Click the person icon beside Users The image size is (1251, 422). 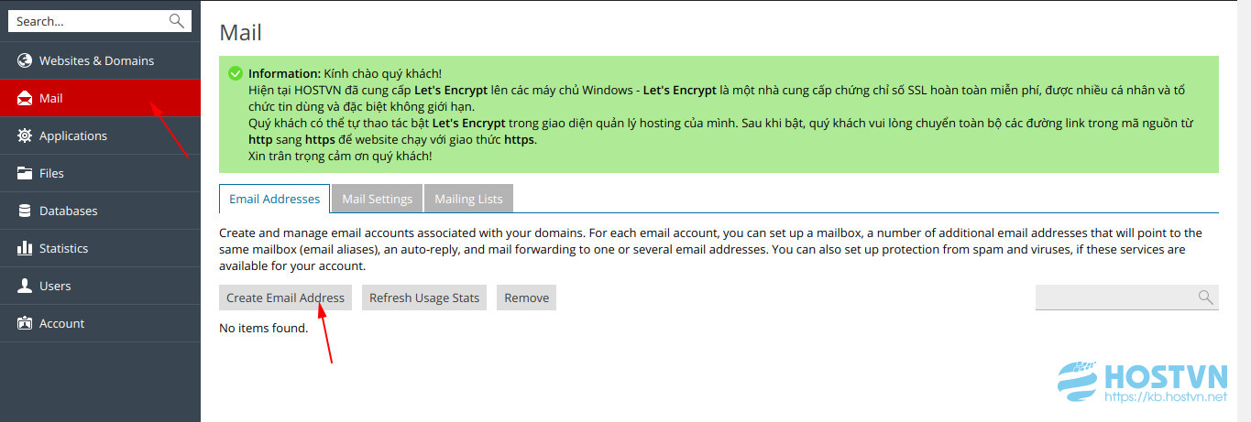(25, 286)
